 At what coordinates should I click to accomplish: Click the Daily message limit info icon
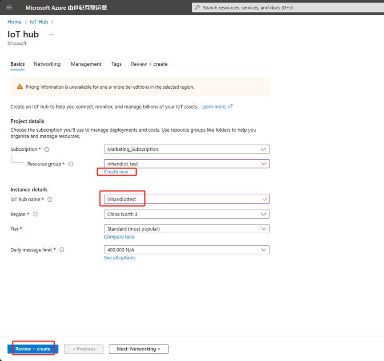[62, 250]
